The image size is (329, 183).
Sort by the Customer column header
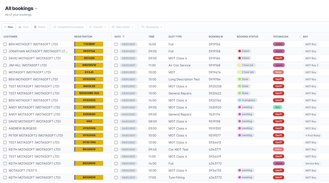(x=10, y=37)
